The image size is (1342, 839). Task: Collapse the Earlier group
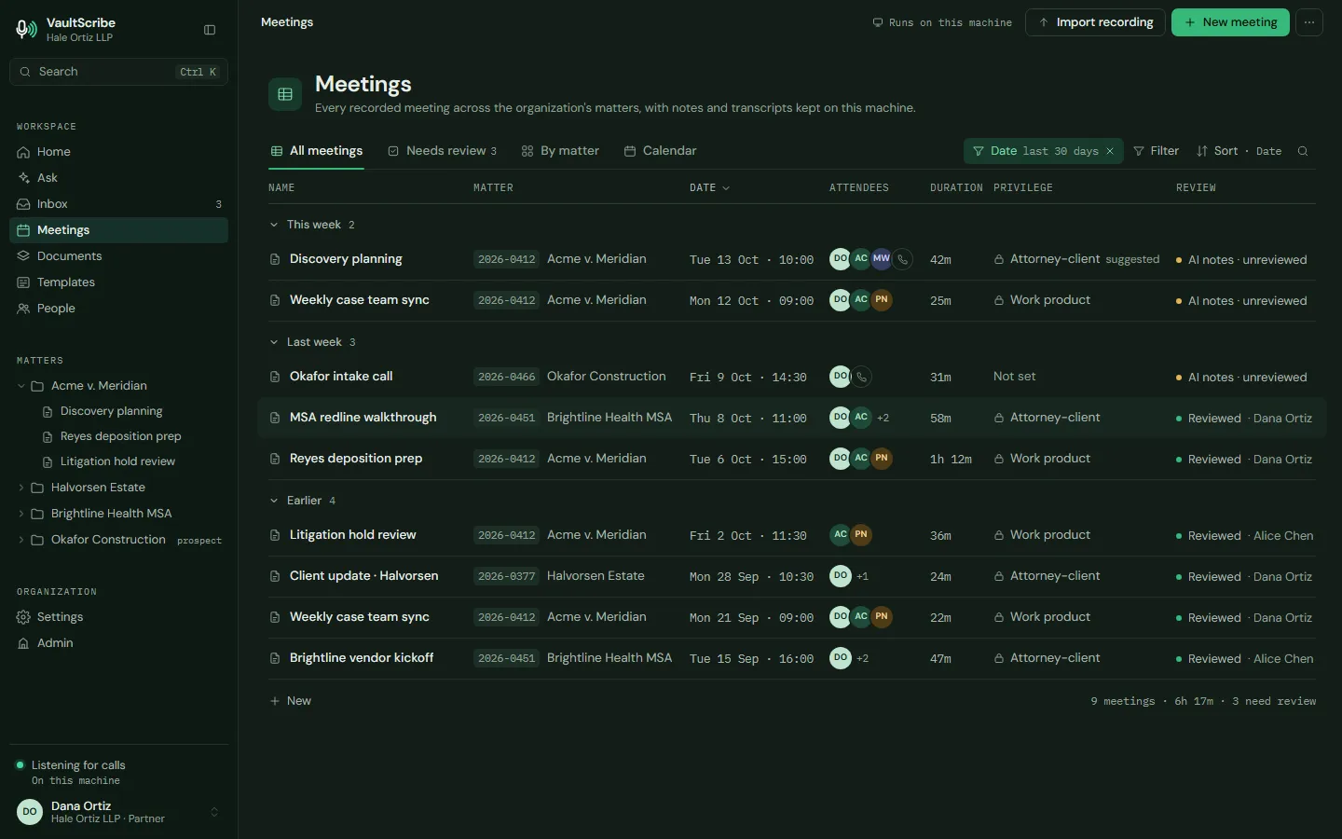click(x=274, y=501)
